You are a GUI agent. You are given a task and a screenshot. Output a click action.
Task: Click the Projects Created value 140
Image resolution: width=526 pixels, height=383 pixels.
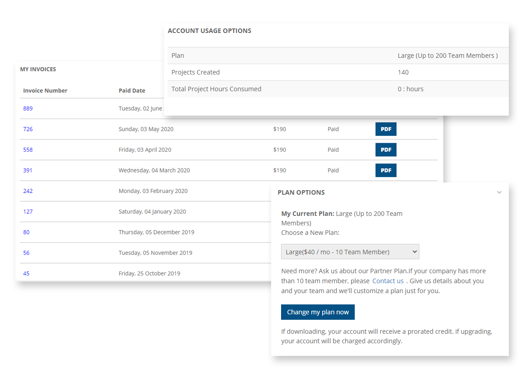403,72
